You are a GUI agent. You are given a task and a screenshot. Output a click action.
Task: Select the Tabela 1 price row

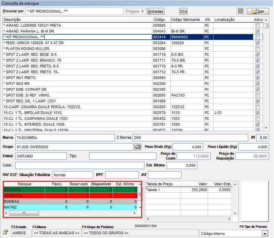(x=189, y=190)
